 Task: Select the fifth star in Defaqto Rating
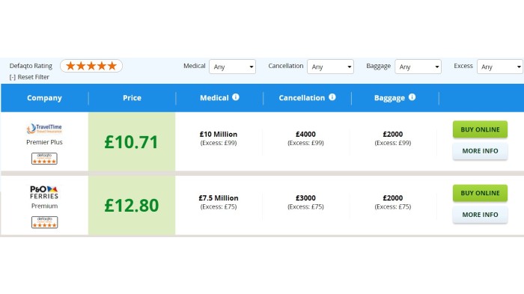(x=112, y=66)
